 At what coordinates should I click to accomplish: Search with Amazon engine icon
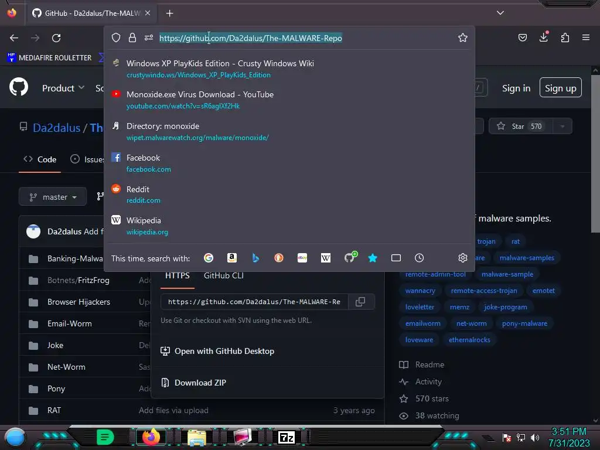click(x=232, y=258)
